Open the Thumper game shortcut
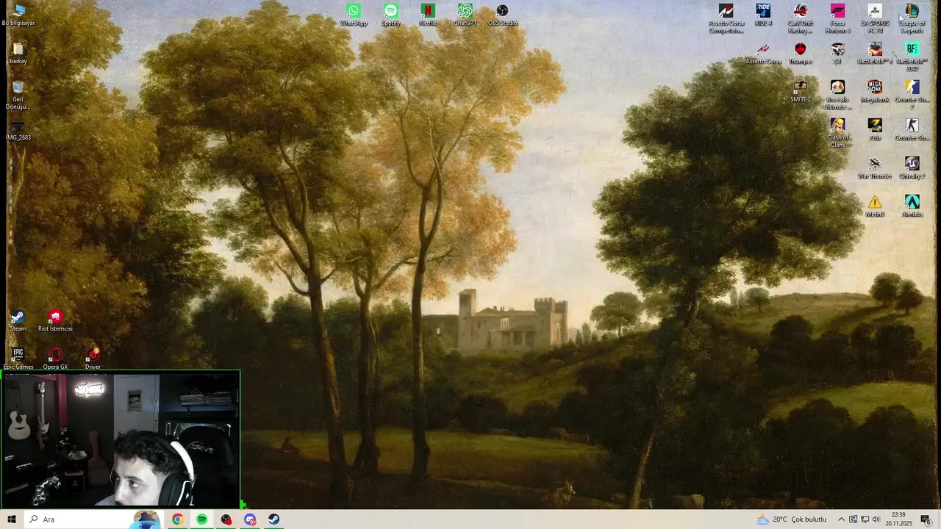 (x=801, y=54)
